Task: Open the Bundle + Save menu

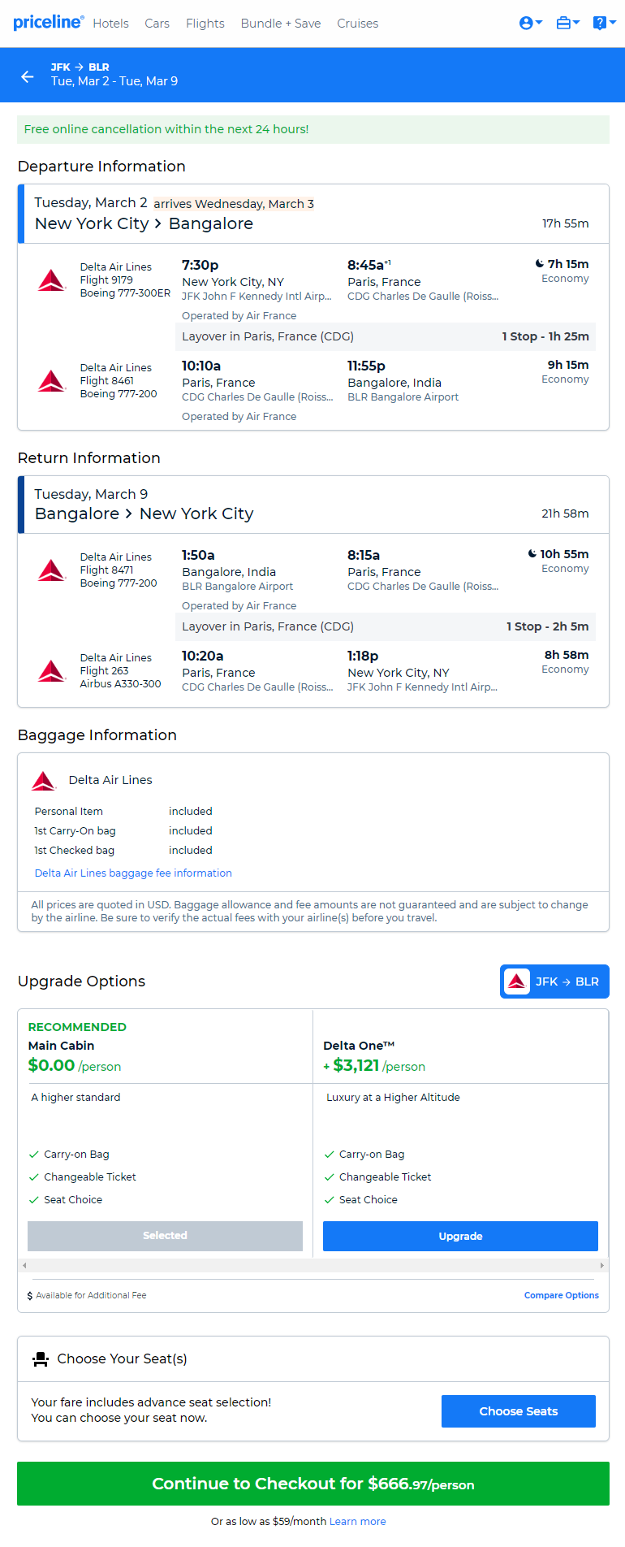Action: tap(280, 24)
